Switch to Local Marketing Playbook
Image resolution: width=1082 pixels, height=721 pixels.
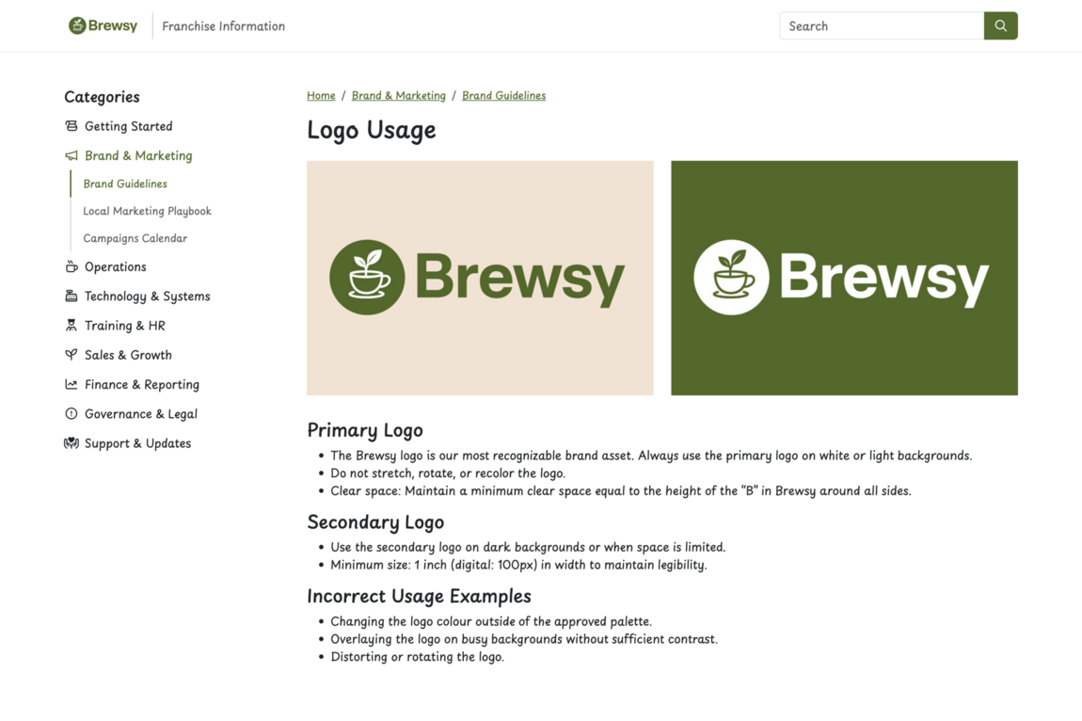[147, 211]
